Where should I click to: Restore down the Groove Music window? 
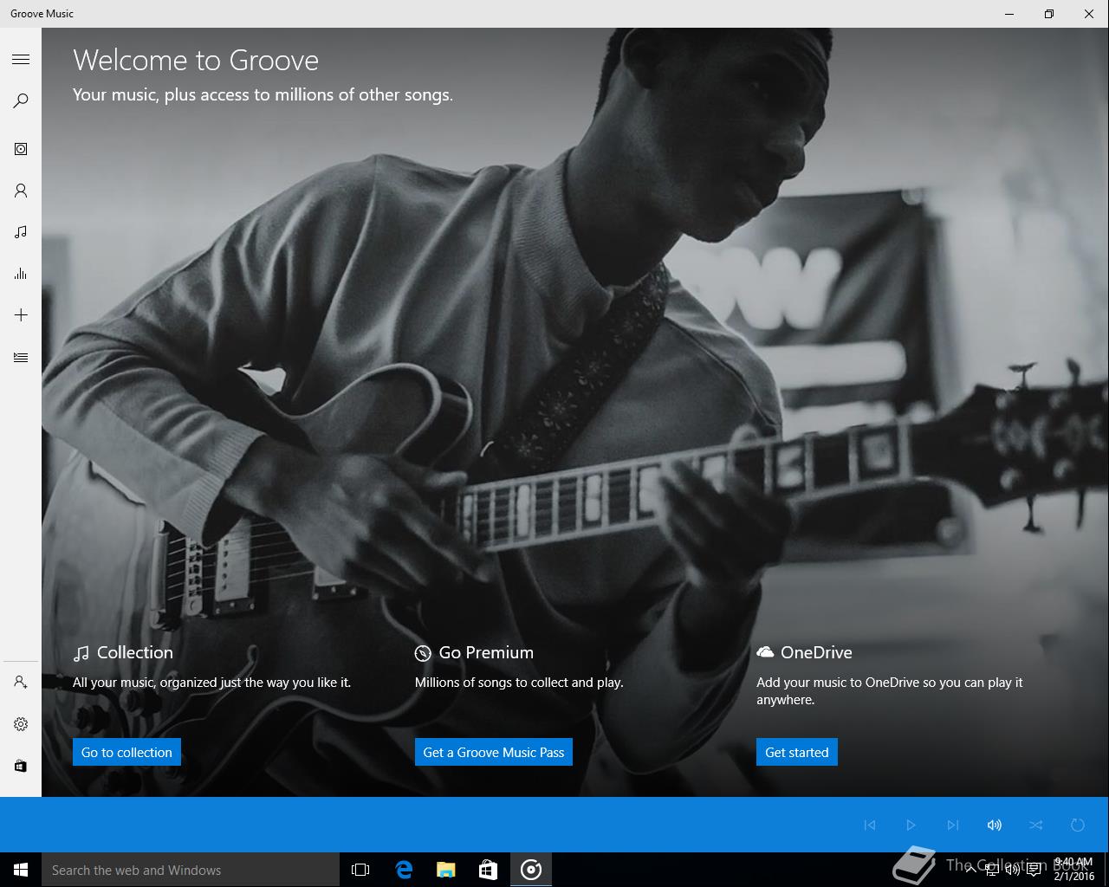[1049, 14]
